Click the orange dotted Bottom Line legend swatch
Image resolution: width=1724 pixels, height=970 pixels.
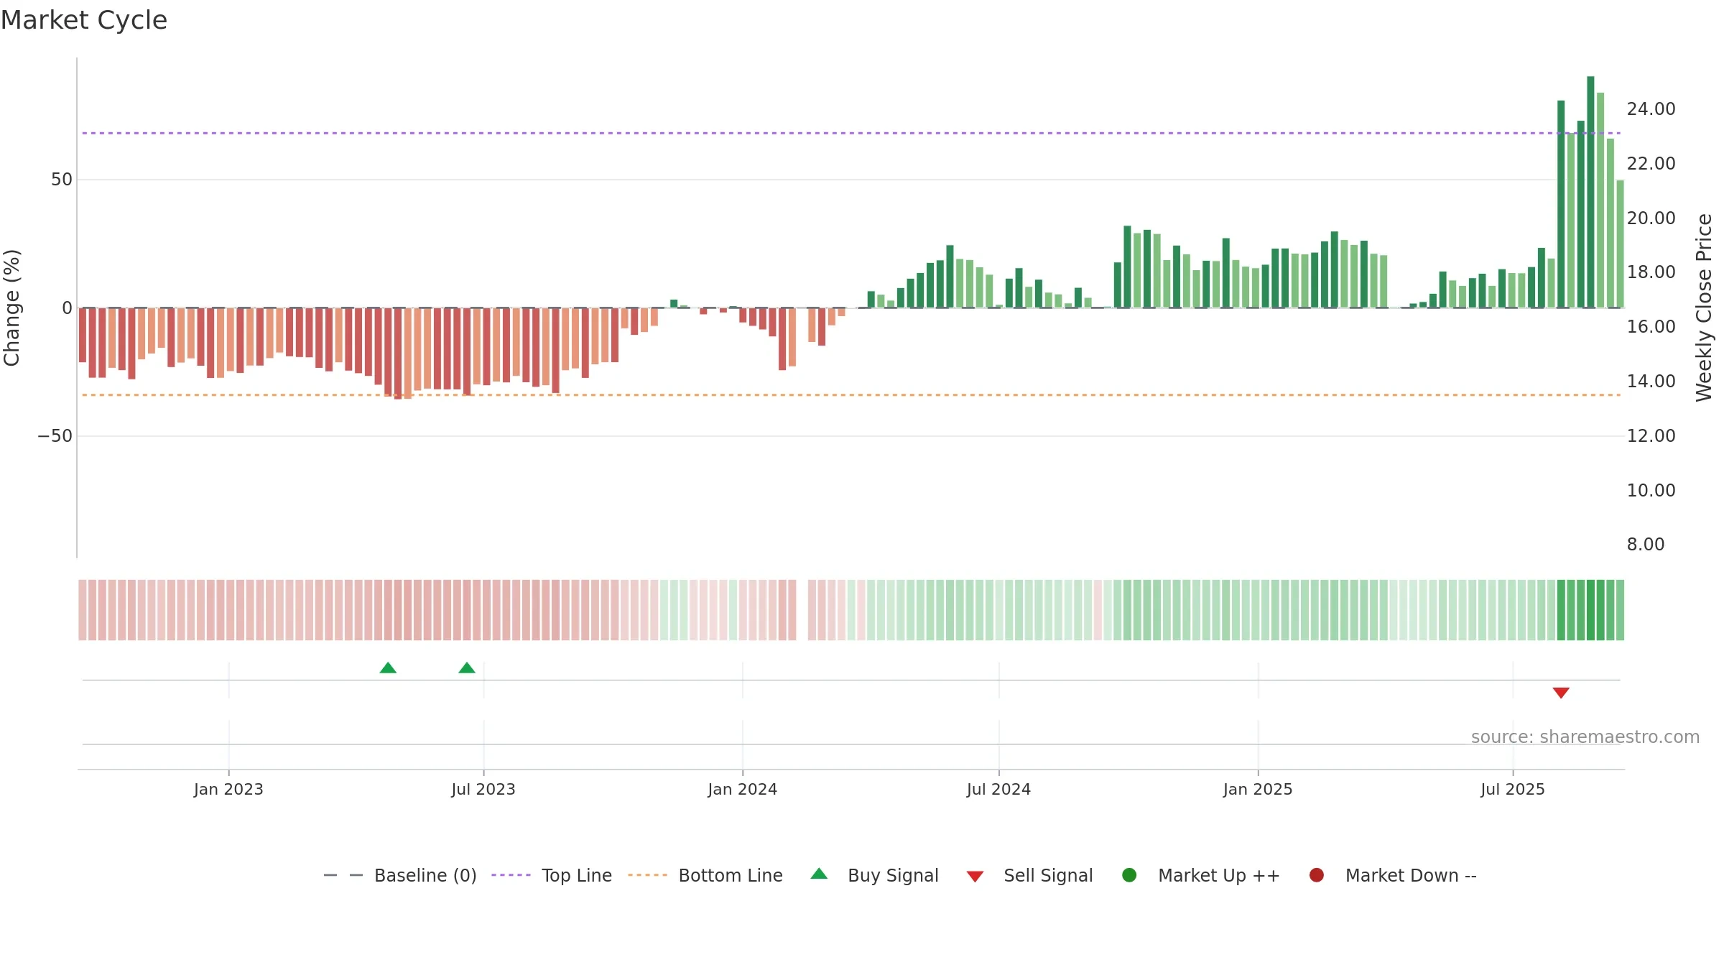tap(647, 875)
